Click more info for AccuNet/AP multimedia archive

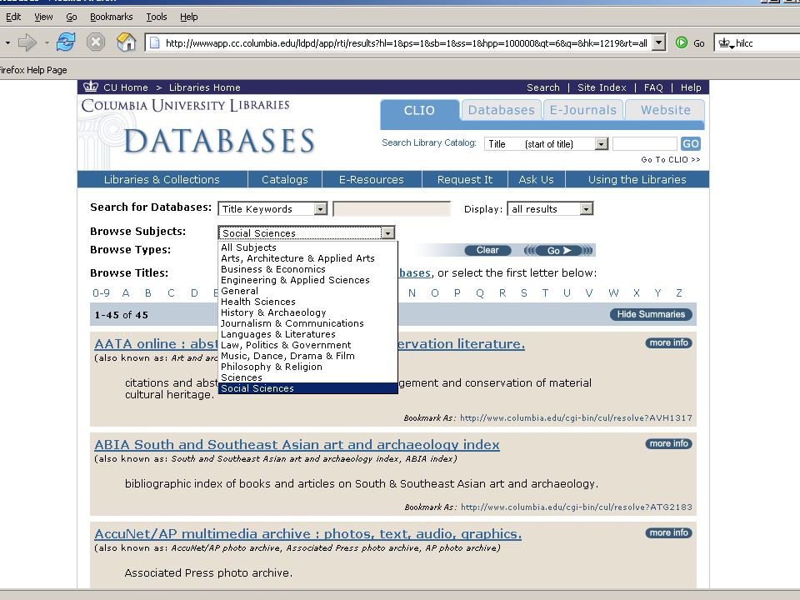[669, 532]
